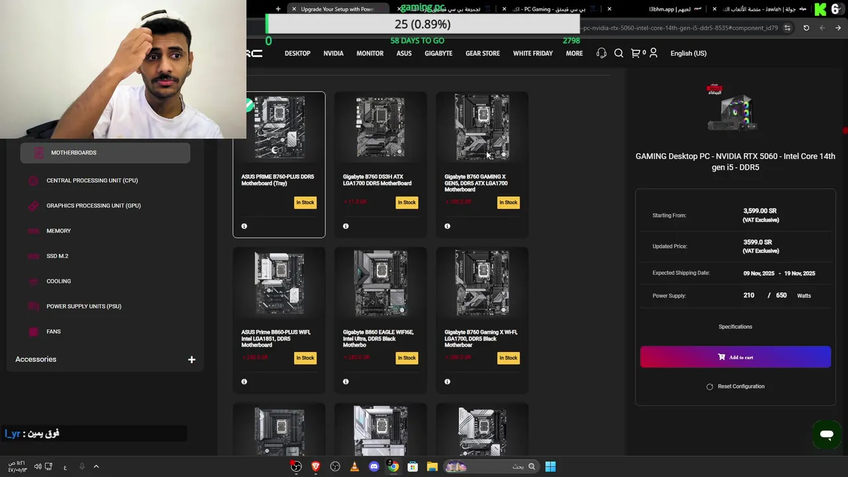Select POWER SUPPLY UNITS (PSU) category
The image size is (848, 477).
tap(83, 307)
